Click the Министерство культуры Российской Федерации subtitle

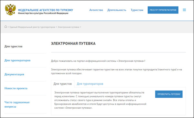pyautogui.click(x=43, y=13)
